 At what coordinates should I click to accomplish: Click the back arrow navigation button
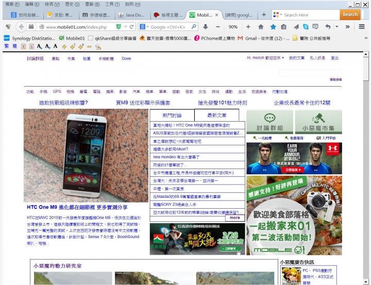pyautogui.click(x=21, y=27)
